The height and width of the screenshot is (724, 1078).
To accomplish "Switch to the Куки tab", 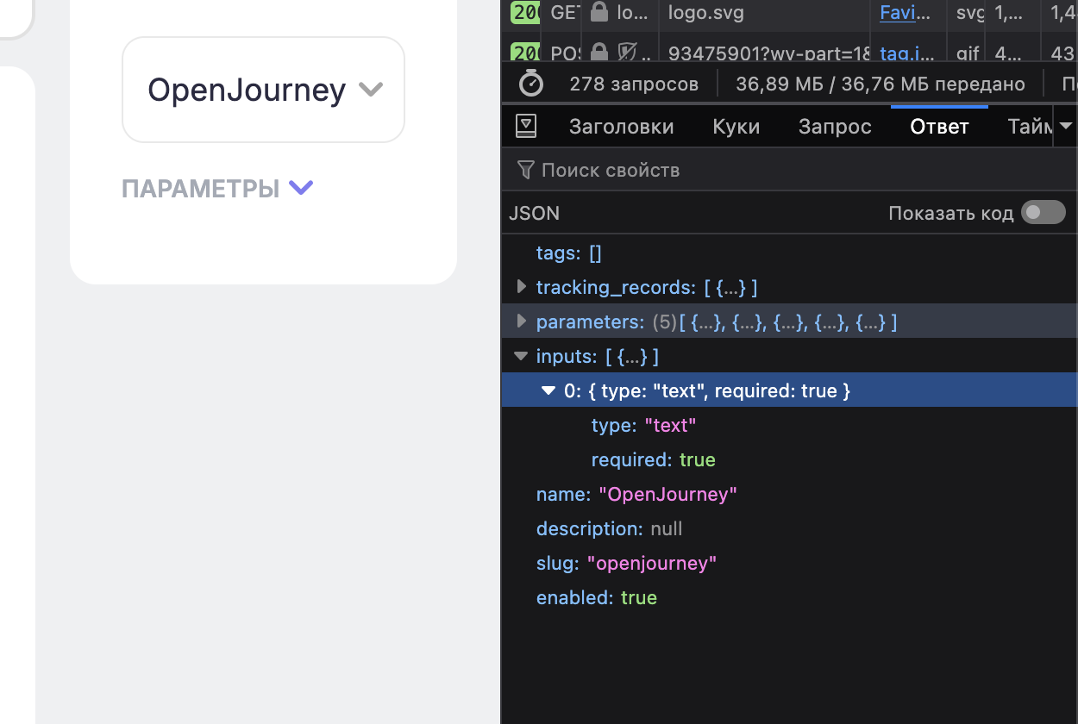I will tap(736, 127).
